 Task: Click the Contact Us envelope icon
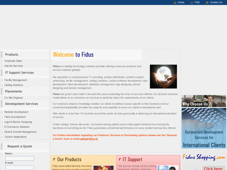pyautogui.click(x=207, y=2)
